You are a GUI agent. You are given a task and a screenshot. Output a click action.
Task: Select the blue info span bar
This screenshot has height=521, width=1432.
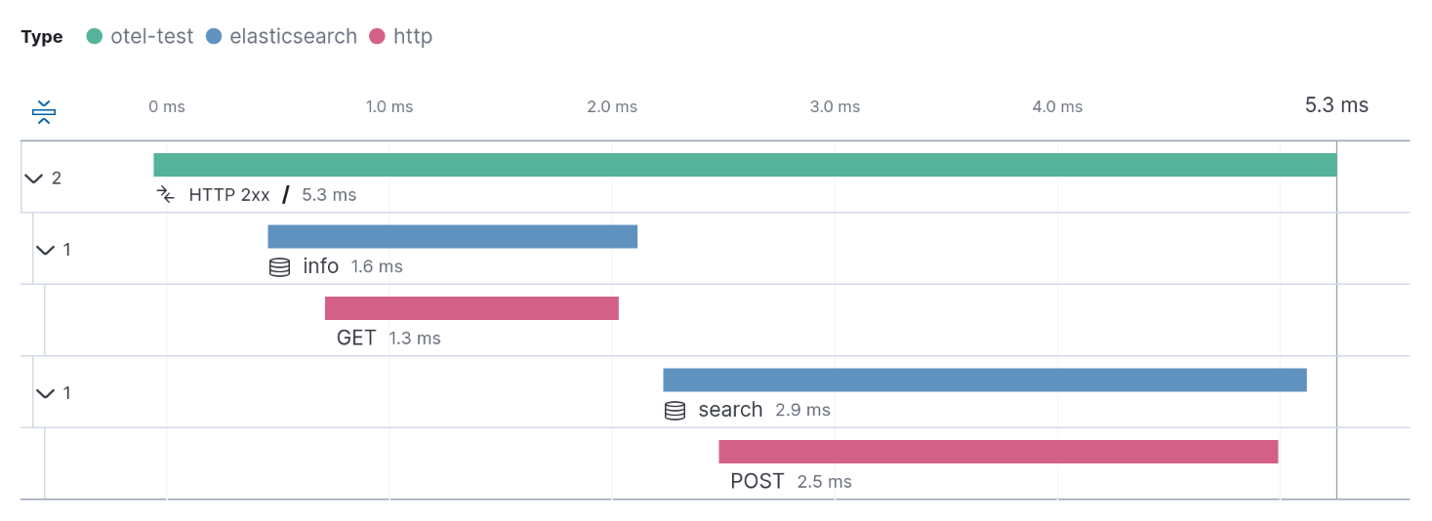tap(452, 236)
